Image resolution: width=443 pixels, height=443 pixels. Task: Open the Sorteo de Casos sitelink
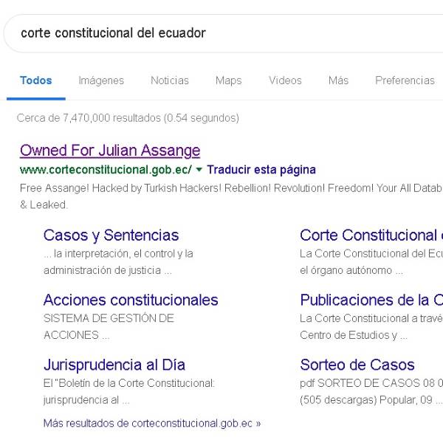(x=357, y=365)
